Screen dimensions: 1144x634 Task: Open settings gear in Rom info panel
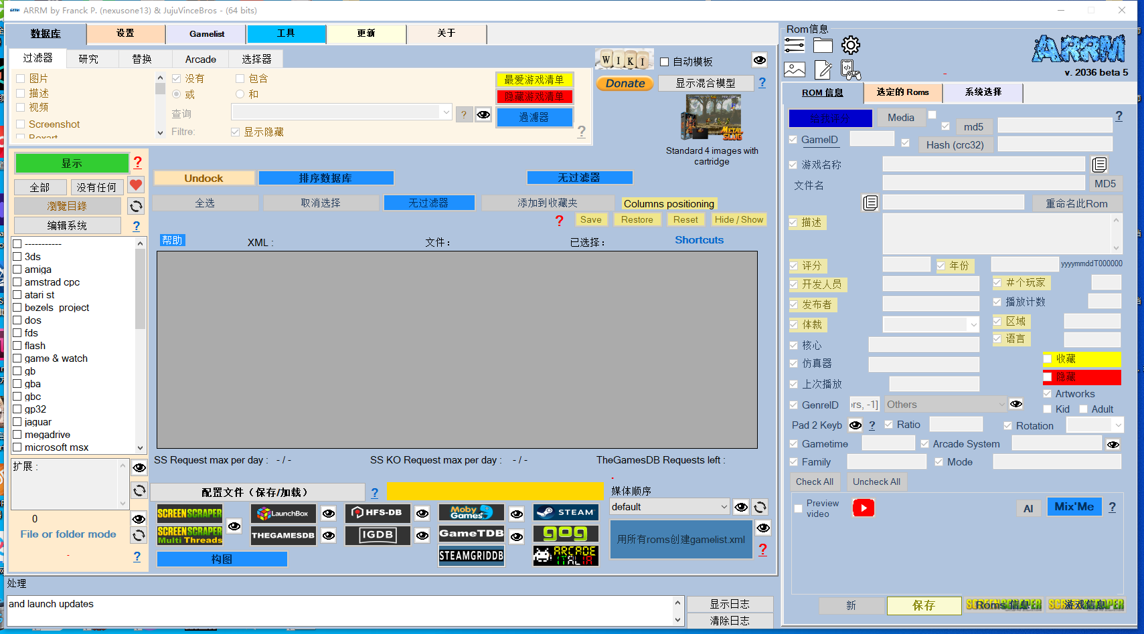850,45
